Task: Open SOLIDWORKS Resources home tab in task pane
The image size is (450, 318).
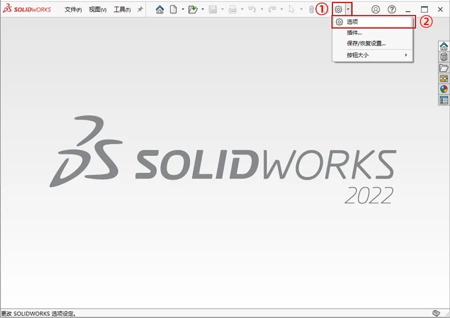Action: click(x=443, y=46)
